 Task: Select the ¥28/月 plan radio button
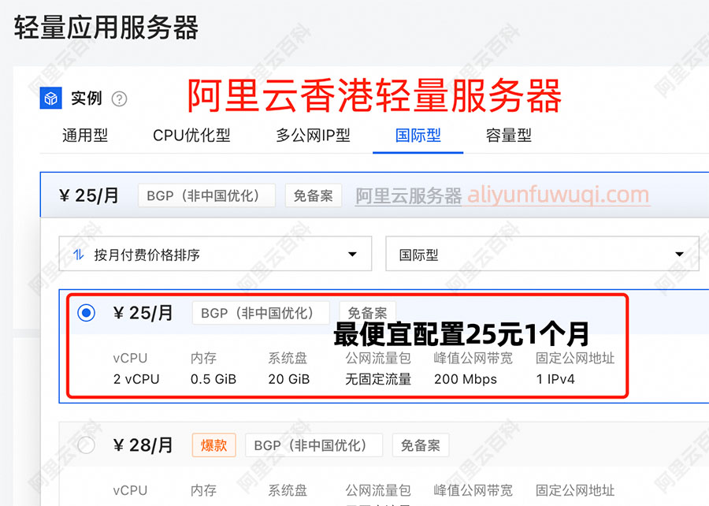point(86,445)
